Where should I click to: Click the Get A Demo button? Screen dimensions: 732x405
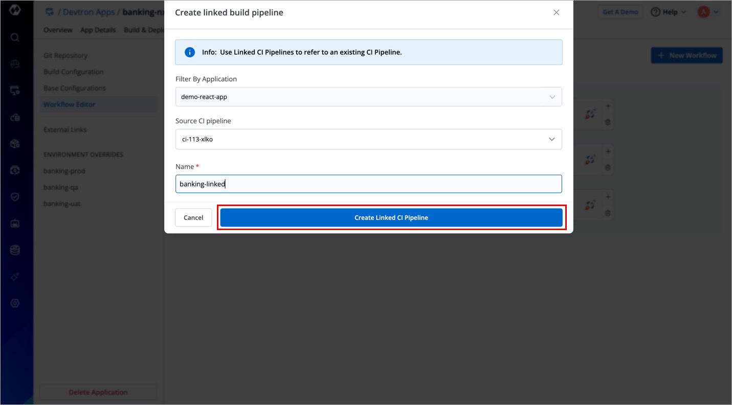click(620, 12)
